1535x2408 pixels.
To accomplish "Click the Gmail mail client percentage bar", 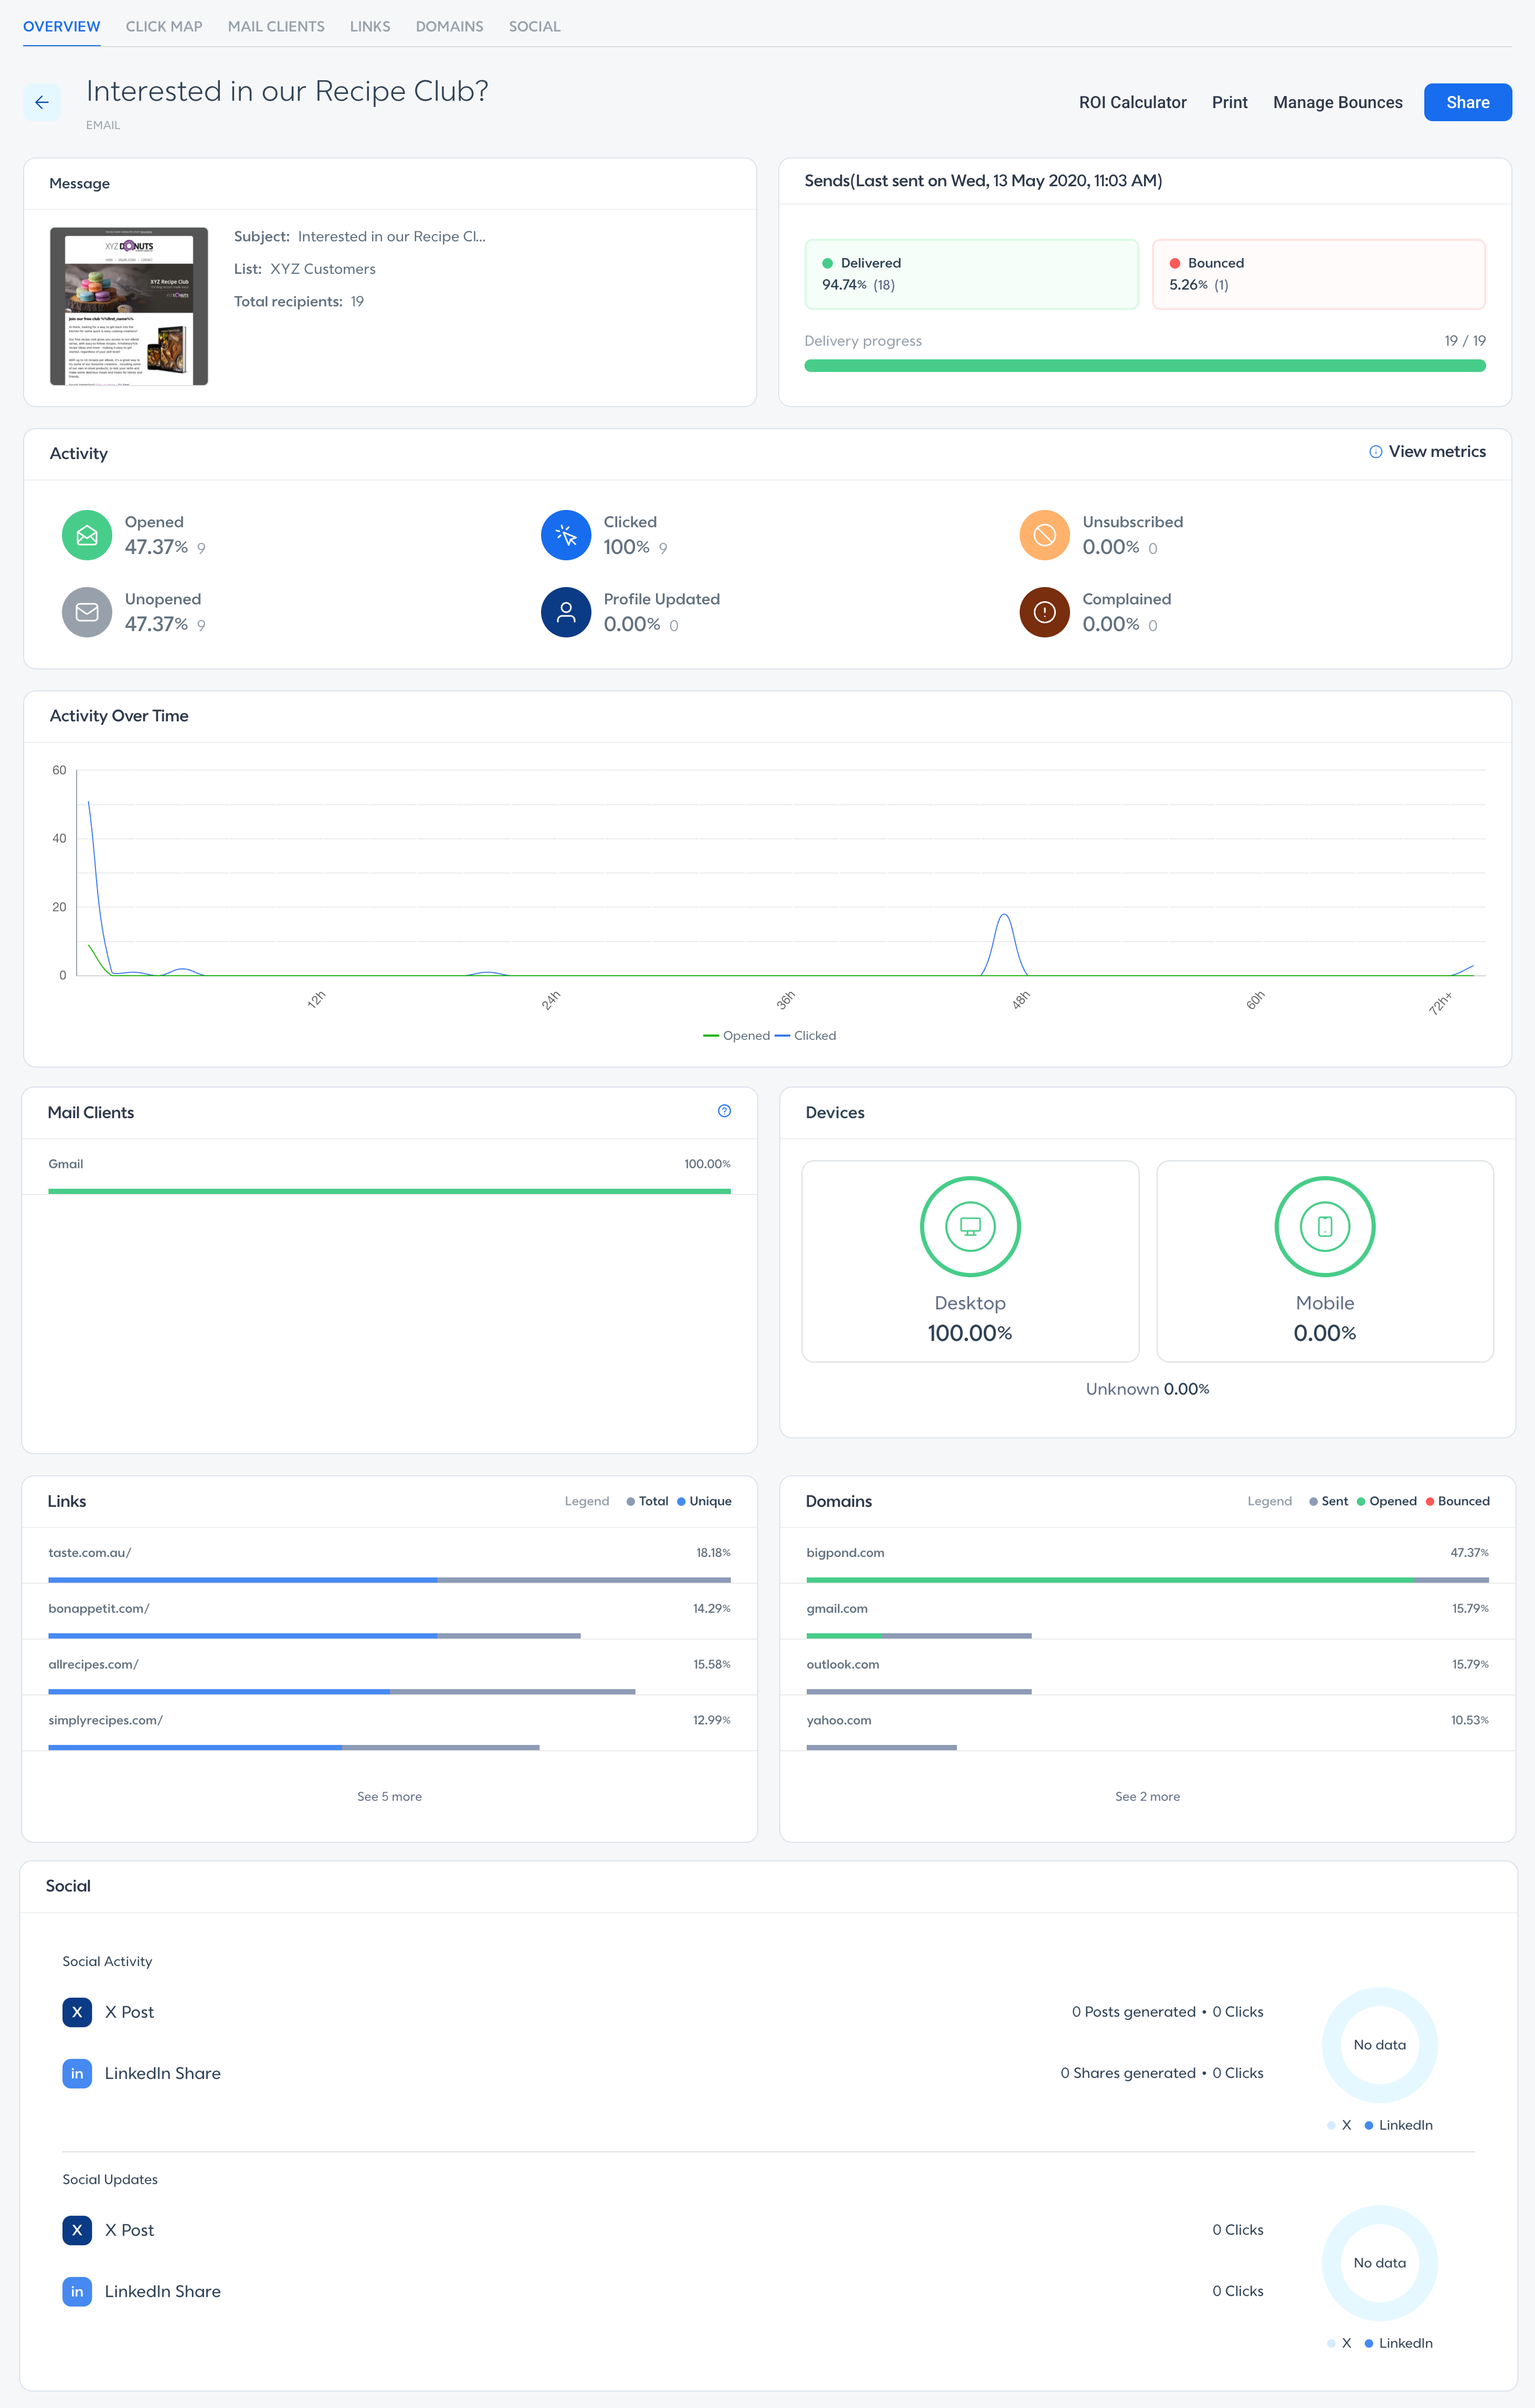I will coord(389,1191).
